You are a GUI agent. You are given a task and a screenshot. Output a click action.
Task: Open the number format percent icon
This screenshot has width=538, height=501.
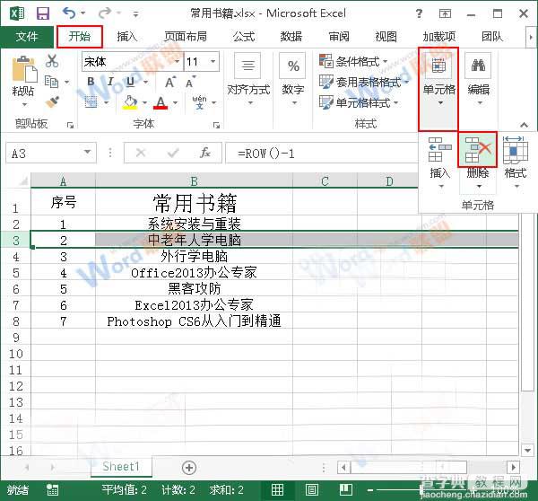click(x=293, y=66)
